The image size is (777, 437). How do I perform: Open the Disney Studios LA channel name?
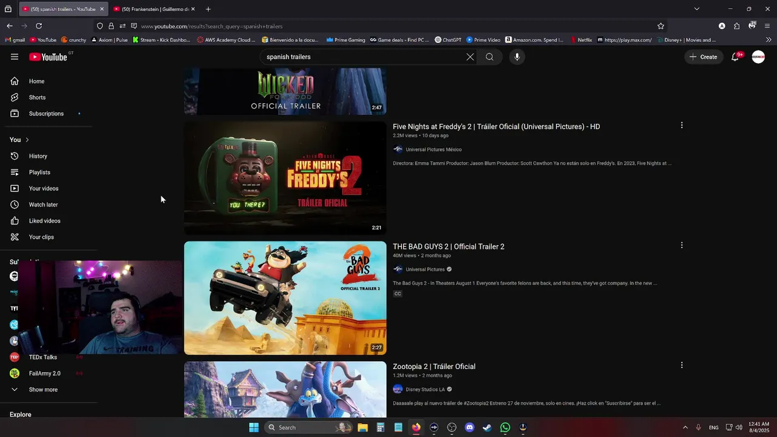(425, 389)
